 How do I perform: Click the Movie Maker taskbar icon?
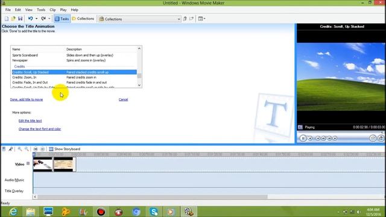tap(189, 212)
